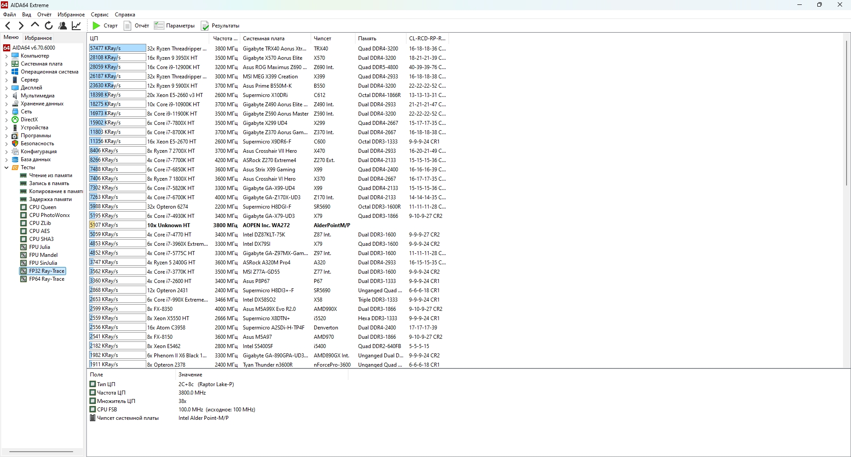This screenshot has width=851, height=457.
Task: Click the Forward navigation arrow
Action: 21,26
